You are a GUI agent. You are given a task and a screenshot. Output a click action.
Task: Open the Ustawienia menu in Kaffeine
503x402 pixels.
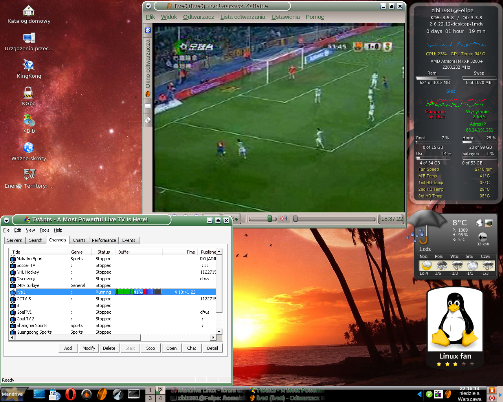click(285, 17)
